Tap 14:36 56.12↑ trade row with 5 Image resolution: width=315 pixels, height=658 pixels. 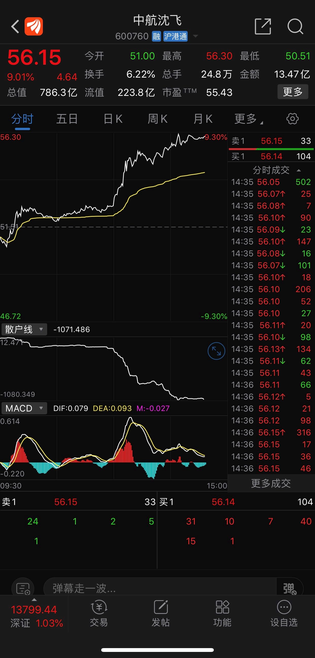click(271, 396)
